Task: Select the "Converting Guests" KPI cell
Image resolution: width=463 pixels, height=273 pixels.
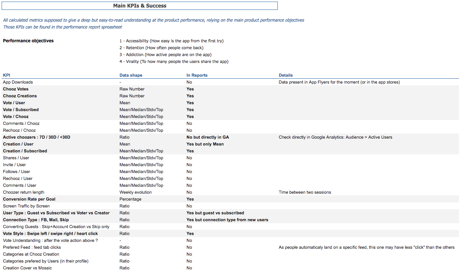Action: 56,227
